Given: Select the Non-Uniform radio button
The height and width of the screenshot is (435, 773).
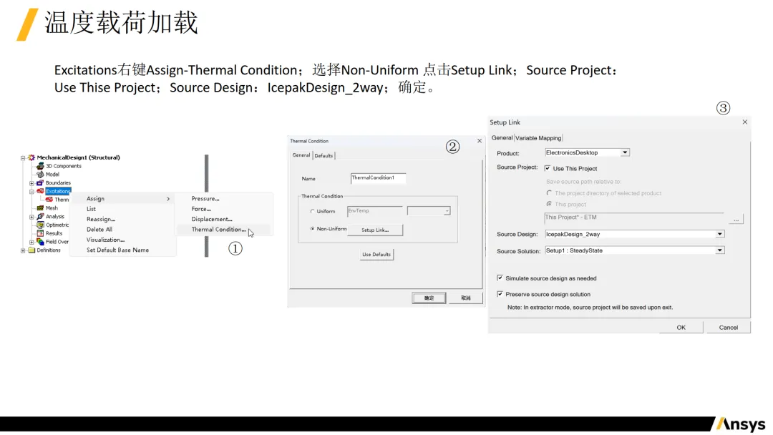Looking at the screenshot, I should 312,228.
